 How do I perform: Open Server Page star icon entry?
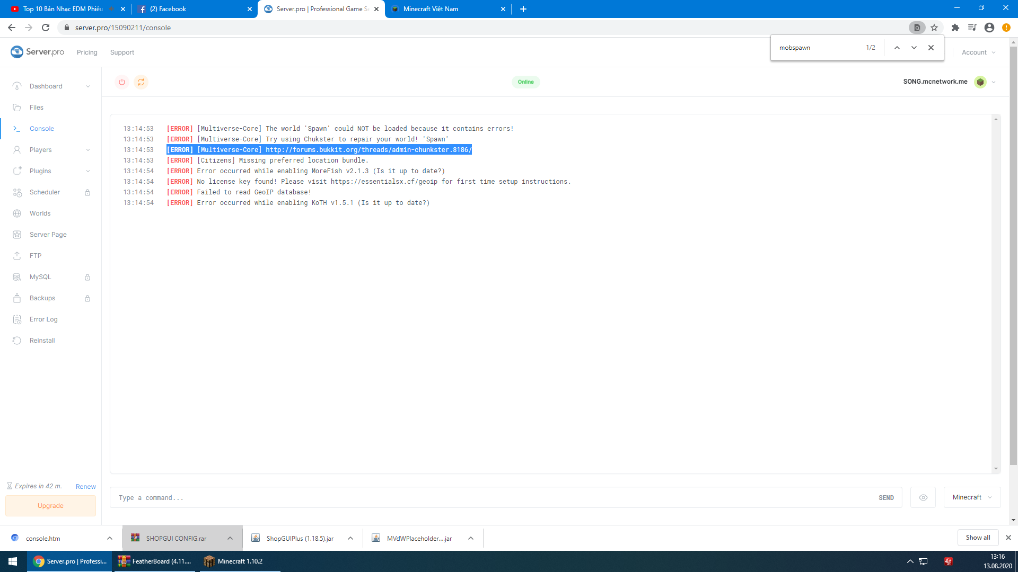pos(17,235)
